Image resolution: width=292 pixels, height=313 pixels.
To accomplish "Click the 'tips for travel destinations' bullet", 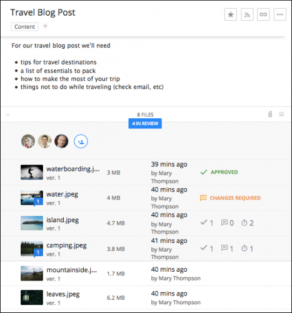I will click(58, 62).
